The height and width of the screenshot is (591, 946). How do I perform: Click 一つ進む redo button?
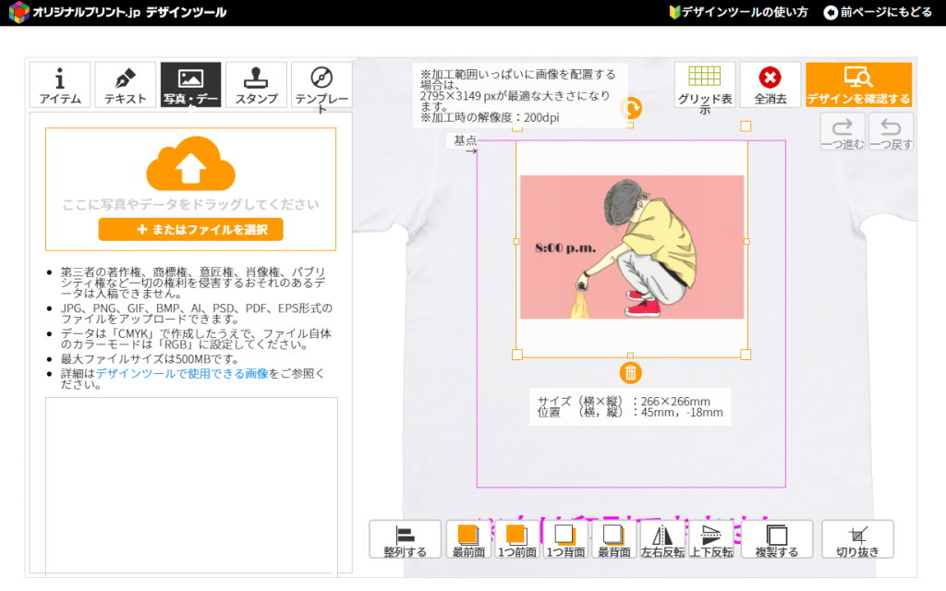pyautogui.click(x=843, y=131)
